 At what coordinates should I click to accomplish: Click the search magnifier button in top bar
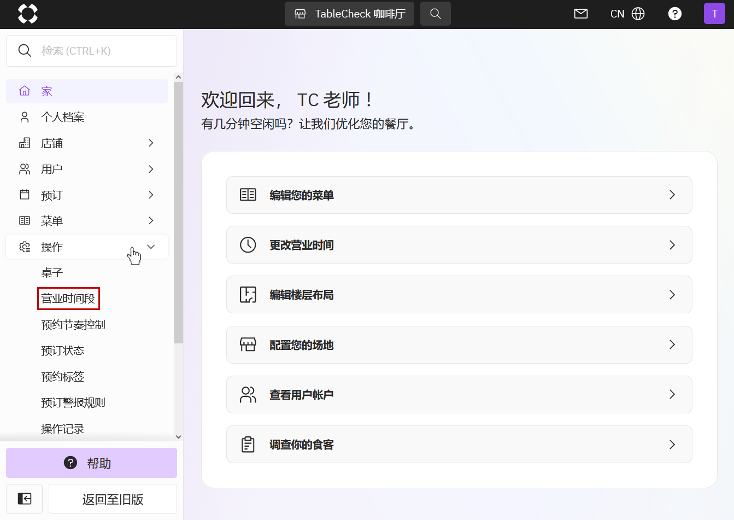436,14
